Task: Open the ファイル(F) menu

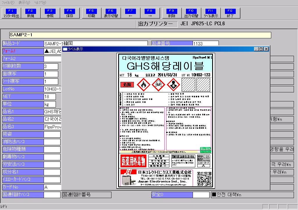Action: tap(8, 2)
